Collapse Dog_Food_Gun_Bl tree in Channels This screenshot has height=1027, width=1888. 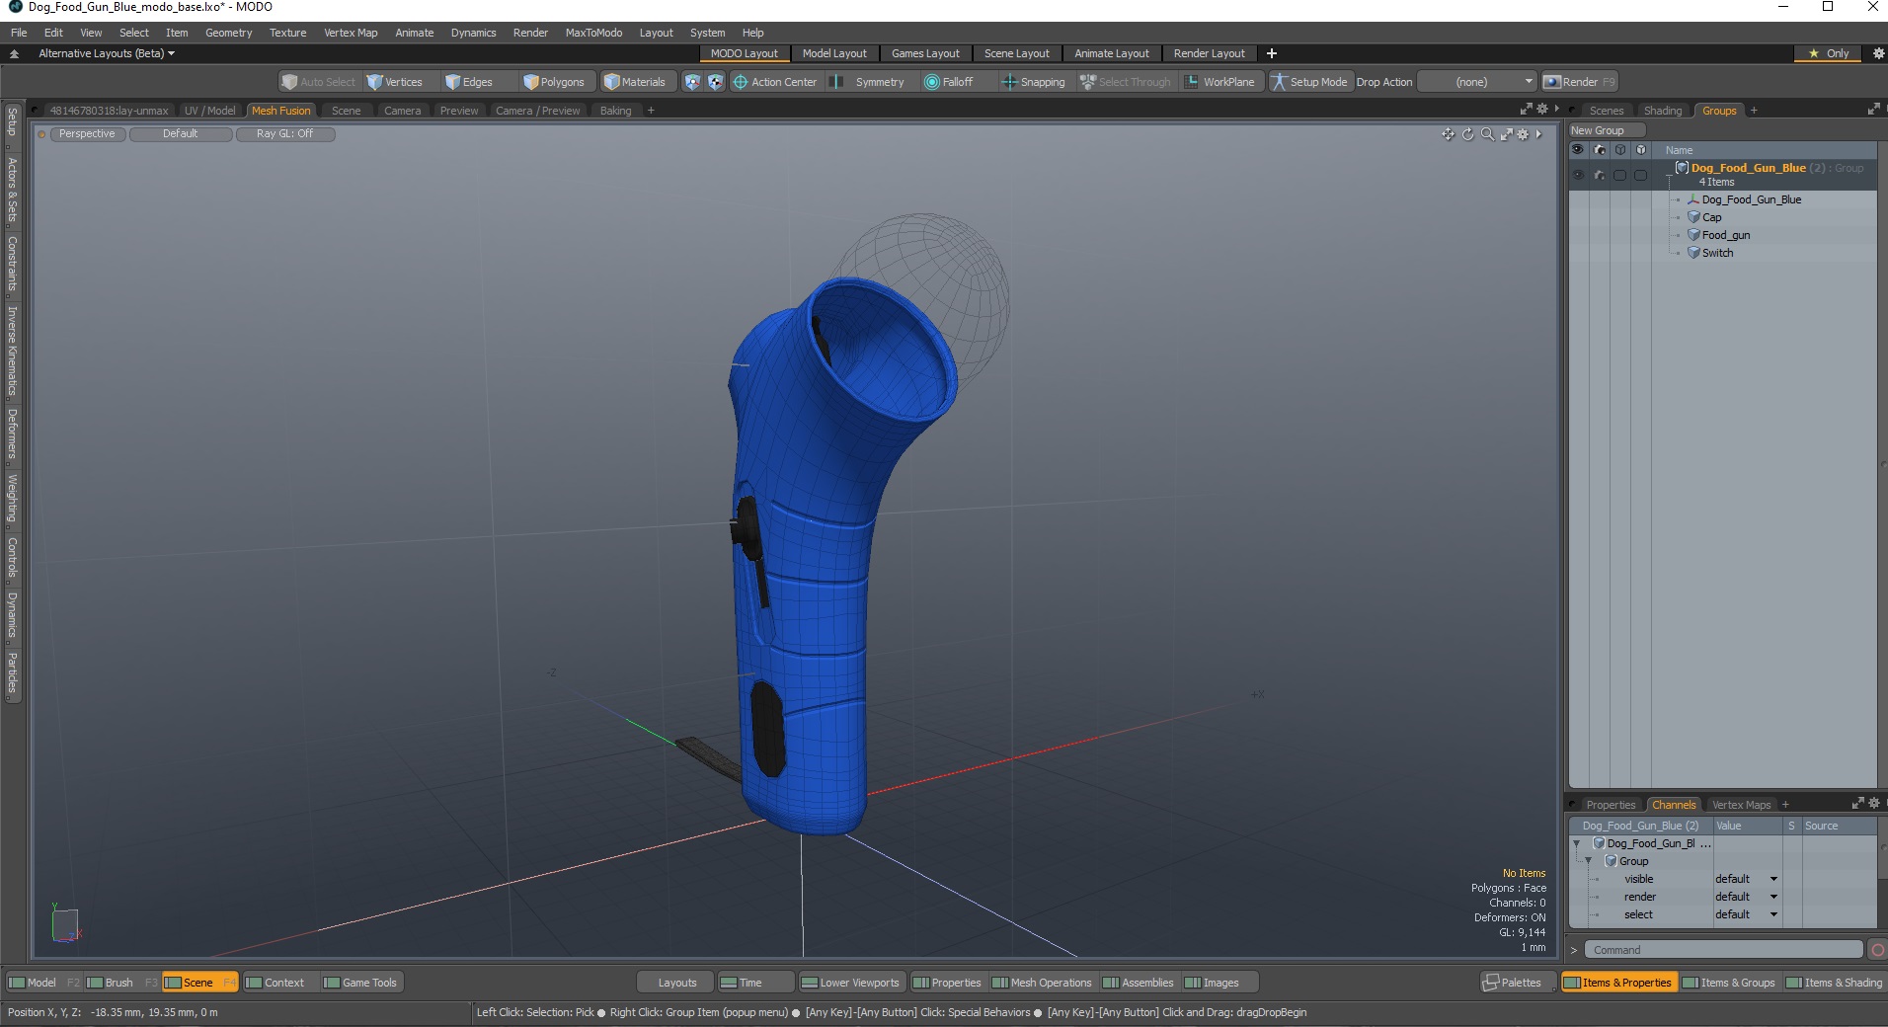(x=1577, y=843)
